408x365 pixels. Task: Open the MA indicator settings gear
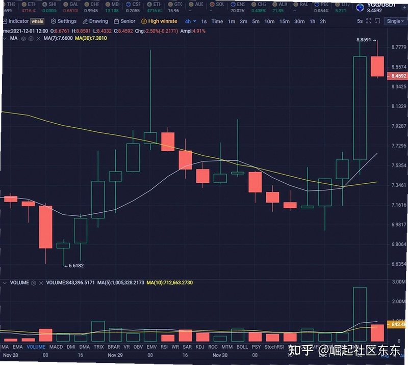coord(31,39)
